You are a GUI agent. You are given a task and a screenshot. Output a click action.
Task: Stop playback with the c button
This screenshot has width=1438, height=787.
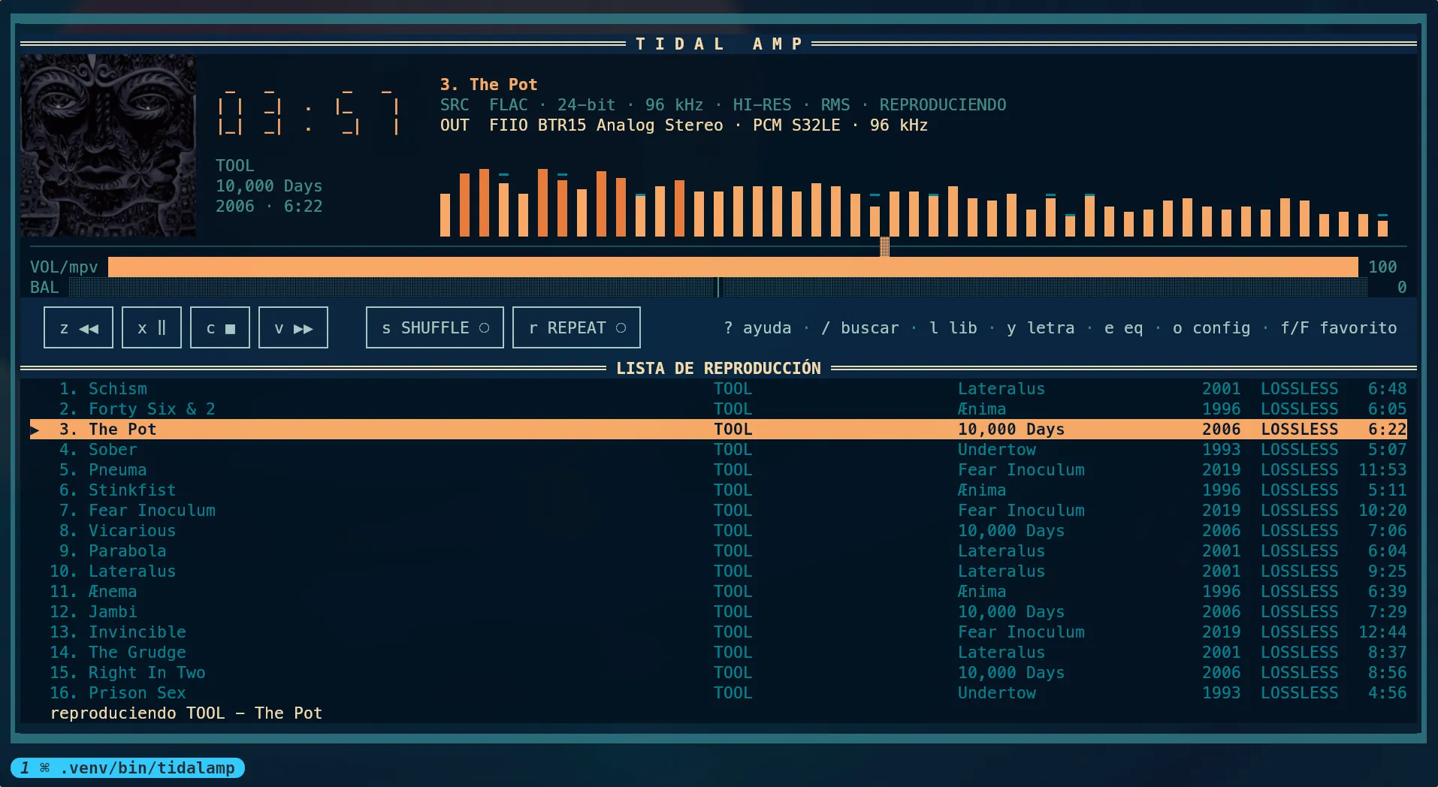[x=220, y=327]
